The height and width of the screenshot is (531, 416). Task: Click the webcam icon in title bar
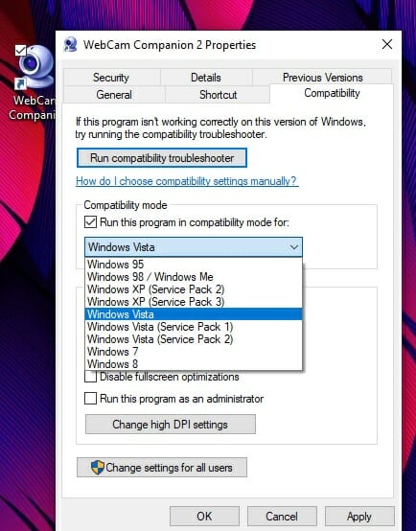coord(71,45)
